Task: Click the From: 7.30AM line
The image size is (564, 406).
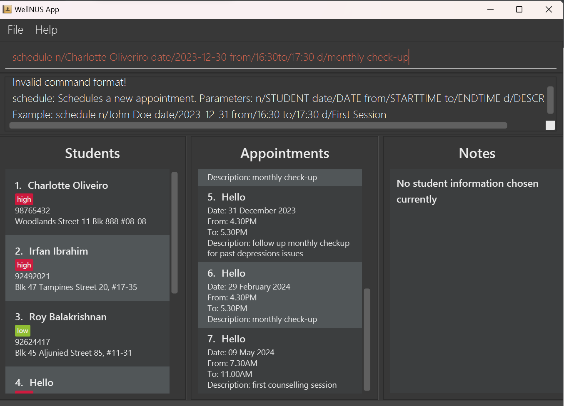Action: tap(232, 363)
